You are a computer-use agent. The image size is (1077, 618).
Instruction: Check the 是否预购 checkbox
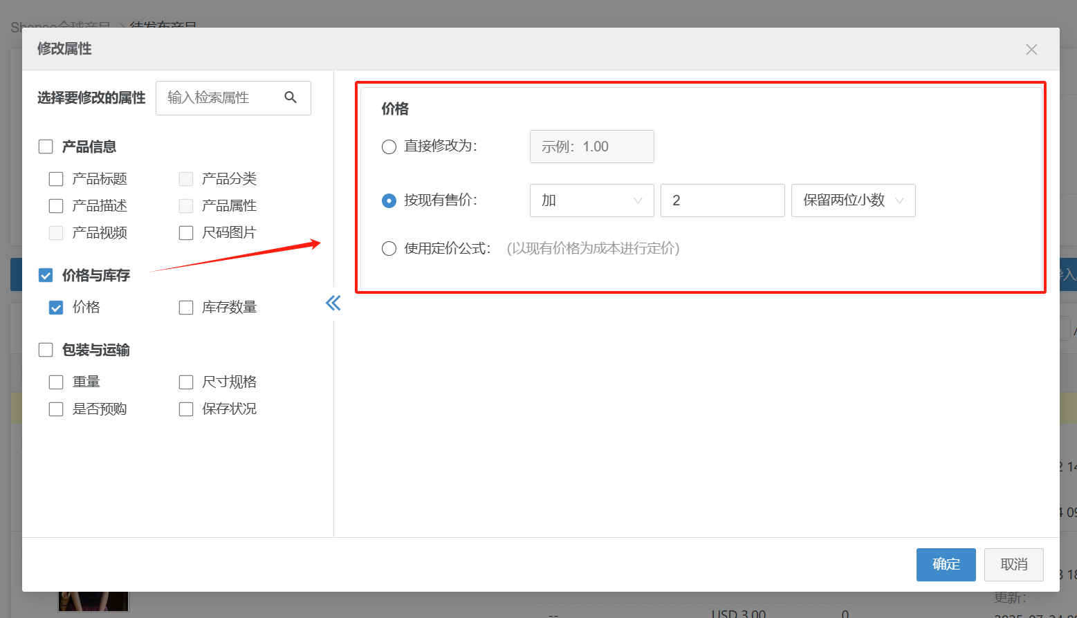56,409
